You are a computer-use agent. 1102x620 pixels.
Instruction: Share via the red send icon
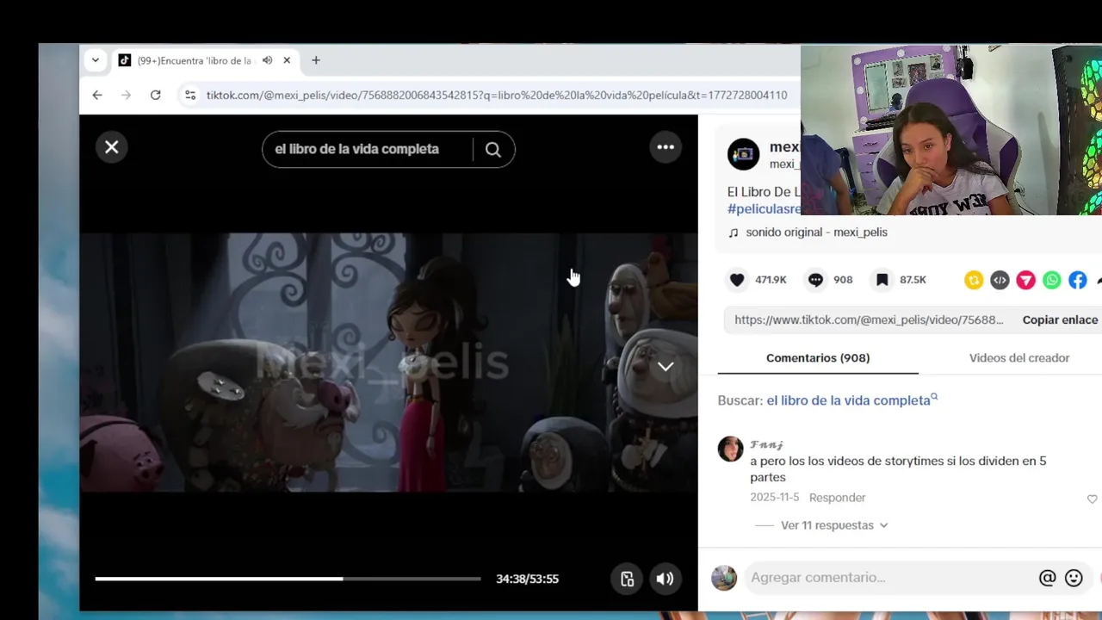point(1025,280)
